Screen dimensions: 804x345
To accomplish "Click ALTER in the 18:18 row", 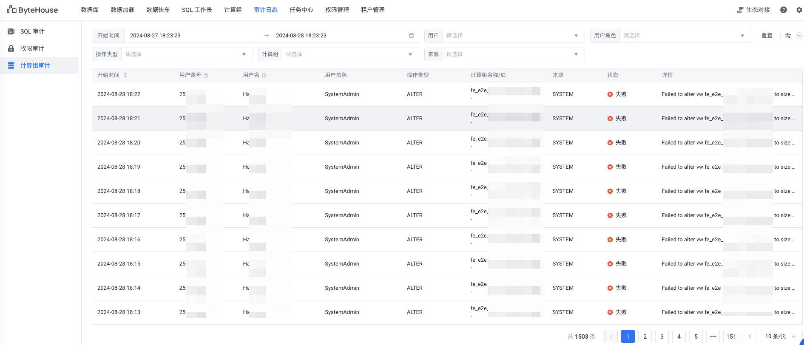I will click(x=415, y=191).
